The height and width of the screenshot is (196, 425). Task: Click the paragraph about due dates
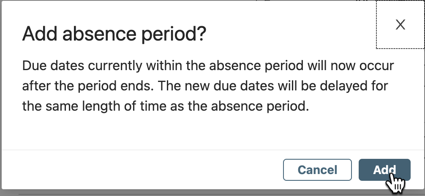(x=208, y=86)
